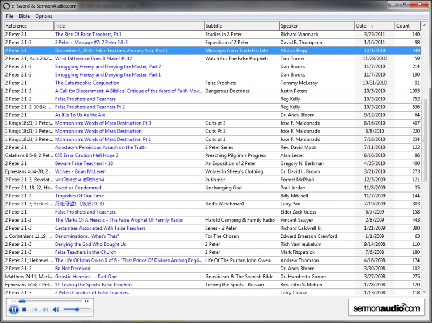Open 'The Marks Of A Heretic' sermon
The height and width of the screenshot is (323, 432).
pos(119,220)
